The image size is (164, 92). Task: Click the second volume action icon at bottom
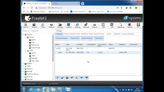(x=62, y=78)
